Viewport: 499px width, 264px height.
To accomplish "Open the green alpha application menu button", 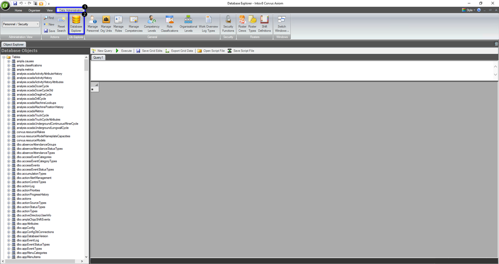I will point(5,5).
